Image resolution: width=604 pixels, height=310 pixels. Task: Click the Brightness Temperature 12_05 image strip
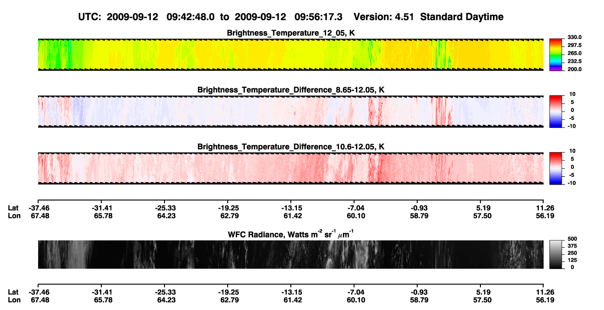(290, 55)
